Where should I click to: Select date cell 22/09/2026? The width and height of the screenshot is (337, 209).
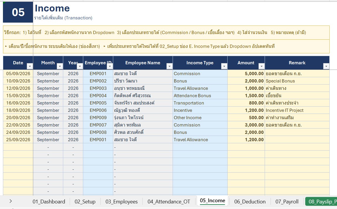click(x=18, y=125)
